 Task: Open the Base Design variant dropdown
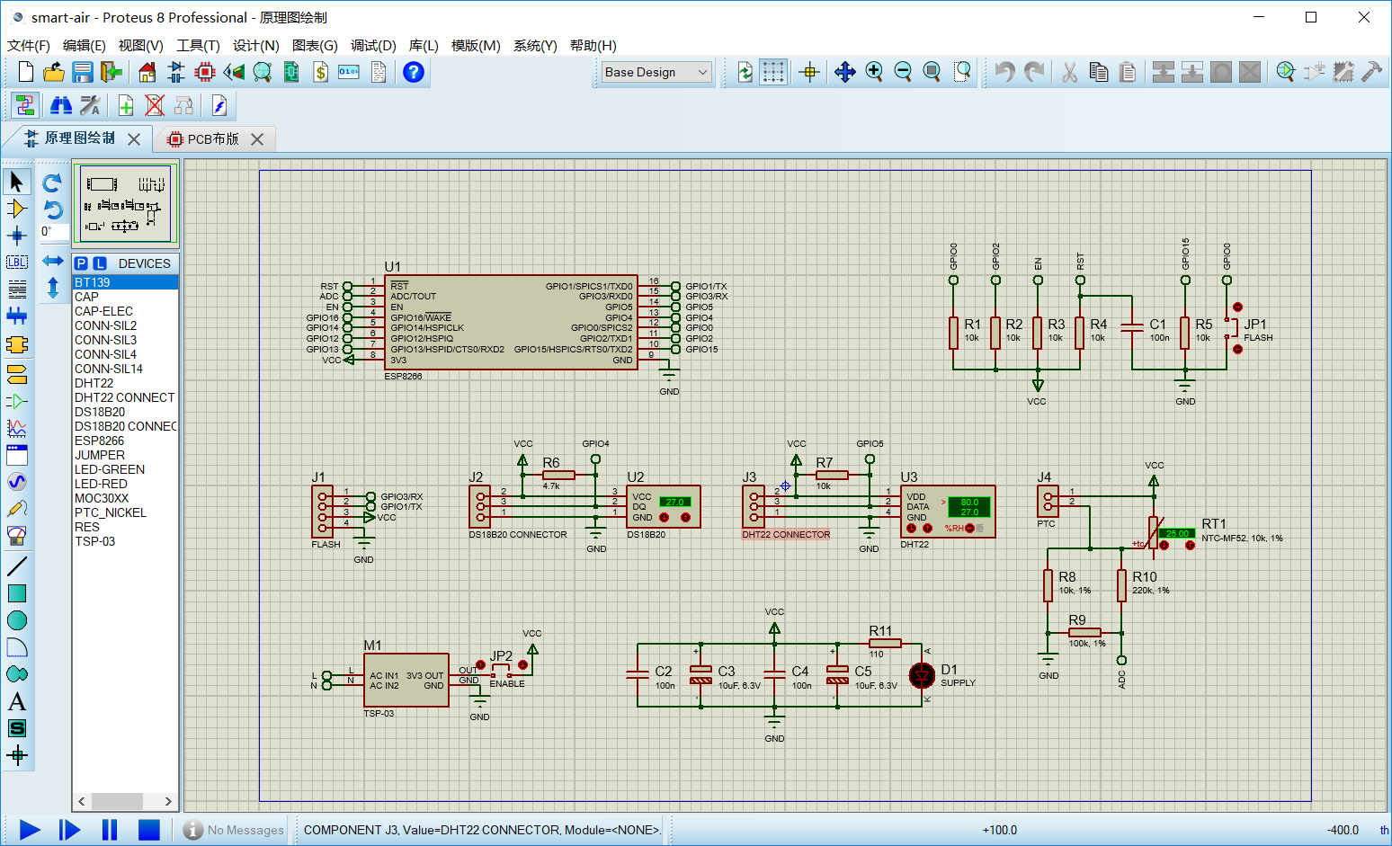tap(656, 72)
